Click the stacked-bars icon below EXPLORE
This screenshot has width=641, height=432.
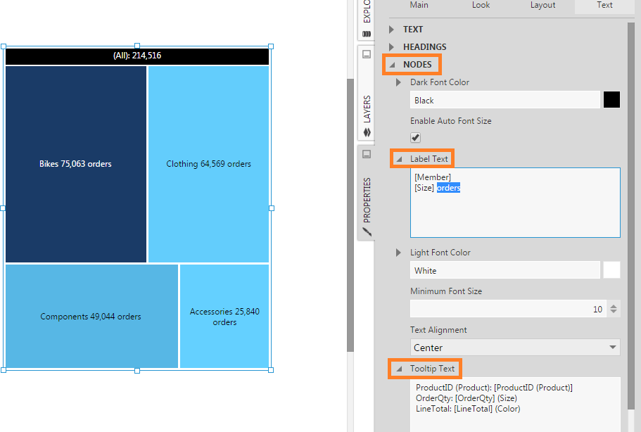pos(366,35)
